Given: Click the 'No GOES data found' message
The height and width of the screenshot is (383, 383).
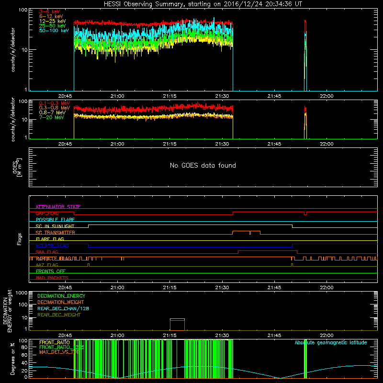Looking at the screenshot, I should tap(203, 165).
